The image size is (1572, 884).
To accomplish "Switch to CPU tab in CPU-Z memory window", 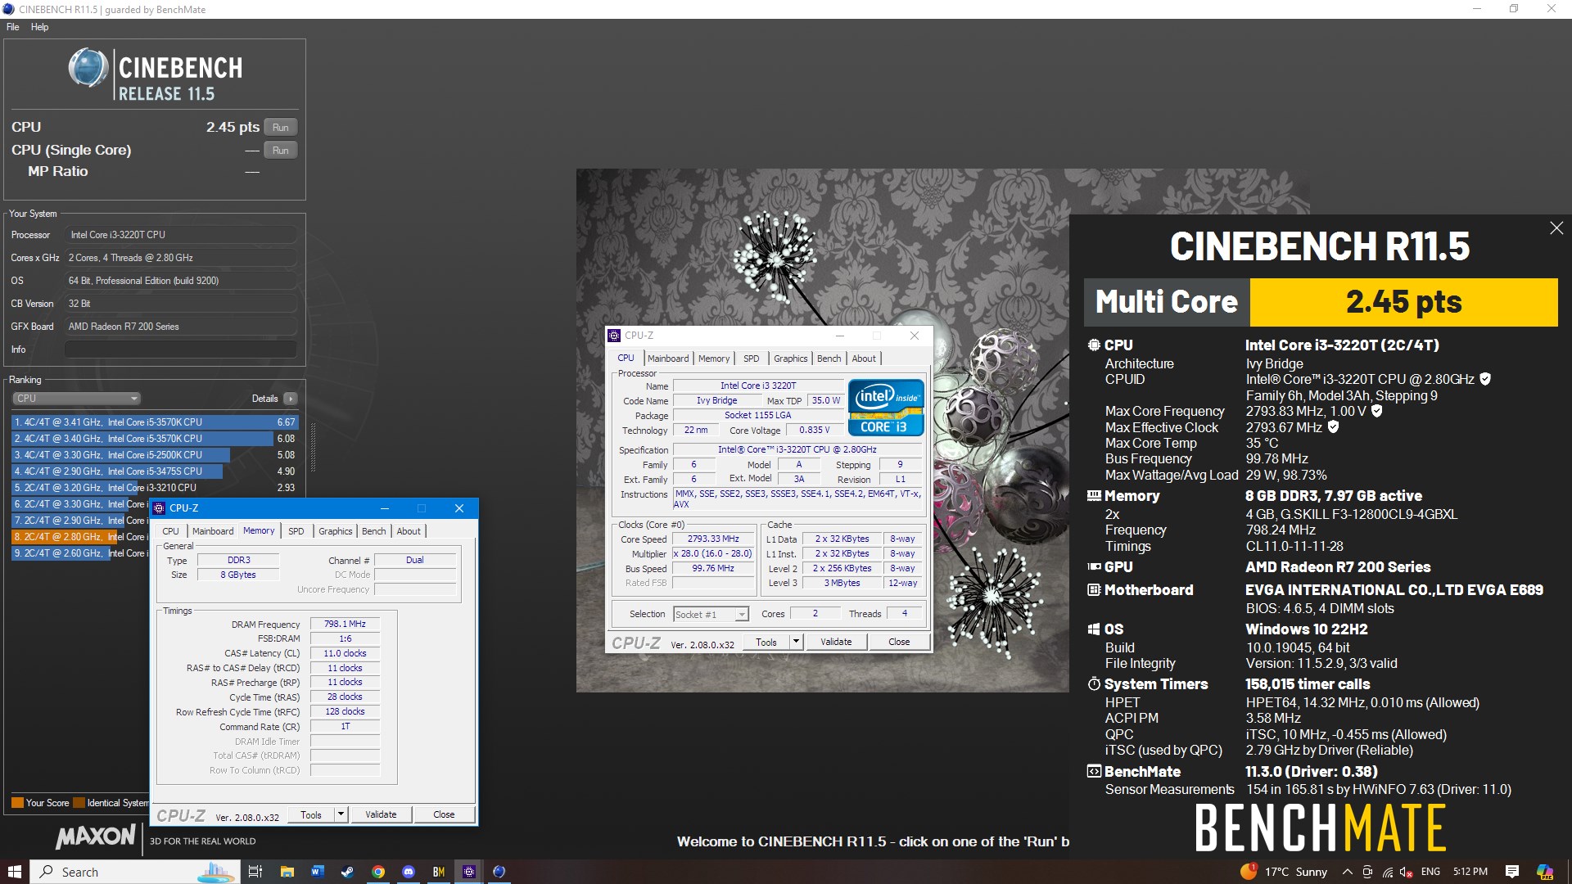I will click(170, 531).
